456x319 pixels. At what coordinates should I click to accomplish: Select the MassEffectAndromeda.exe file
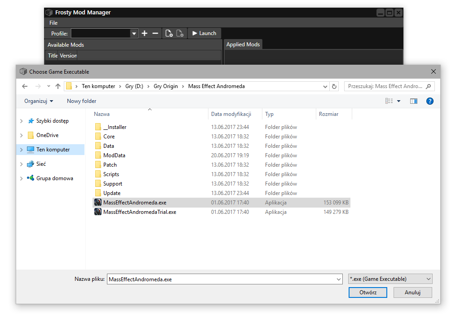[221, 203]
